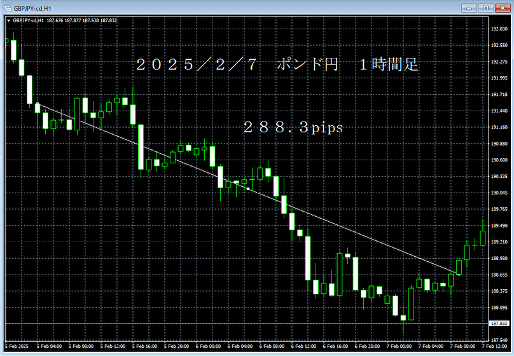Screen dimensions: 514x356
Task: Click the price scale value 188.095
Action: [499, 307]
